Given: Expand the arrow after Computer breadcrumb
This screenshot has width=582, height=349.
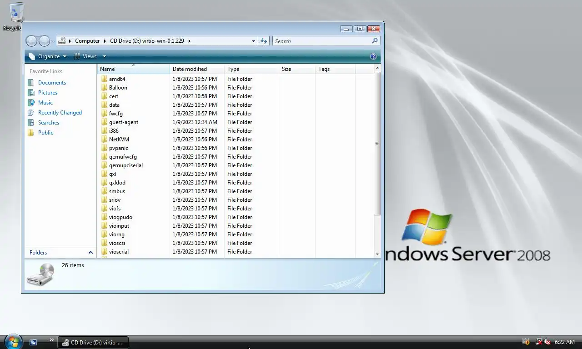Looking at the screenshot, I should tap(105, 41).
